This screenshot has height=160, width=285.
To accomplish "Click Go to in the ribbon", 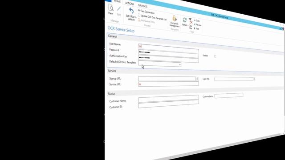I will pyautogui.click(x=197, y=21).
